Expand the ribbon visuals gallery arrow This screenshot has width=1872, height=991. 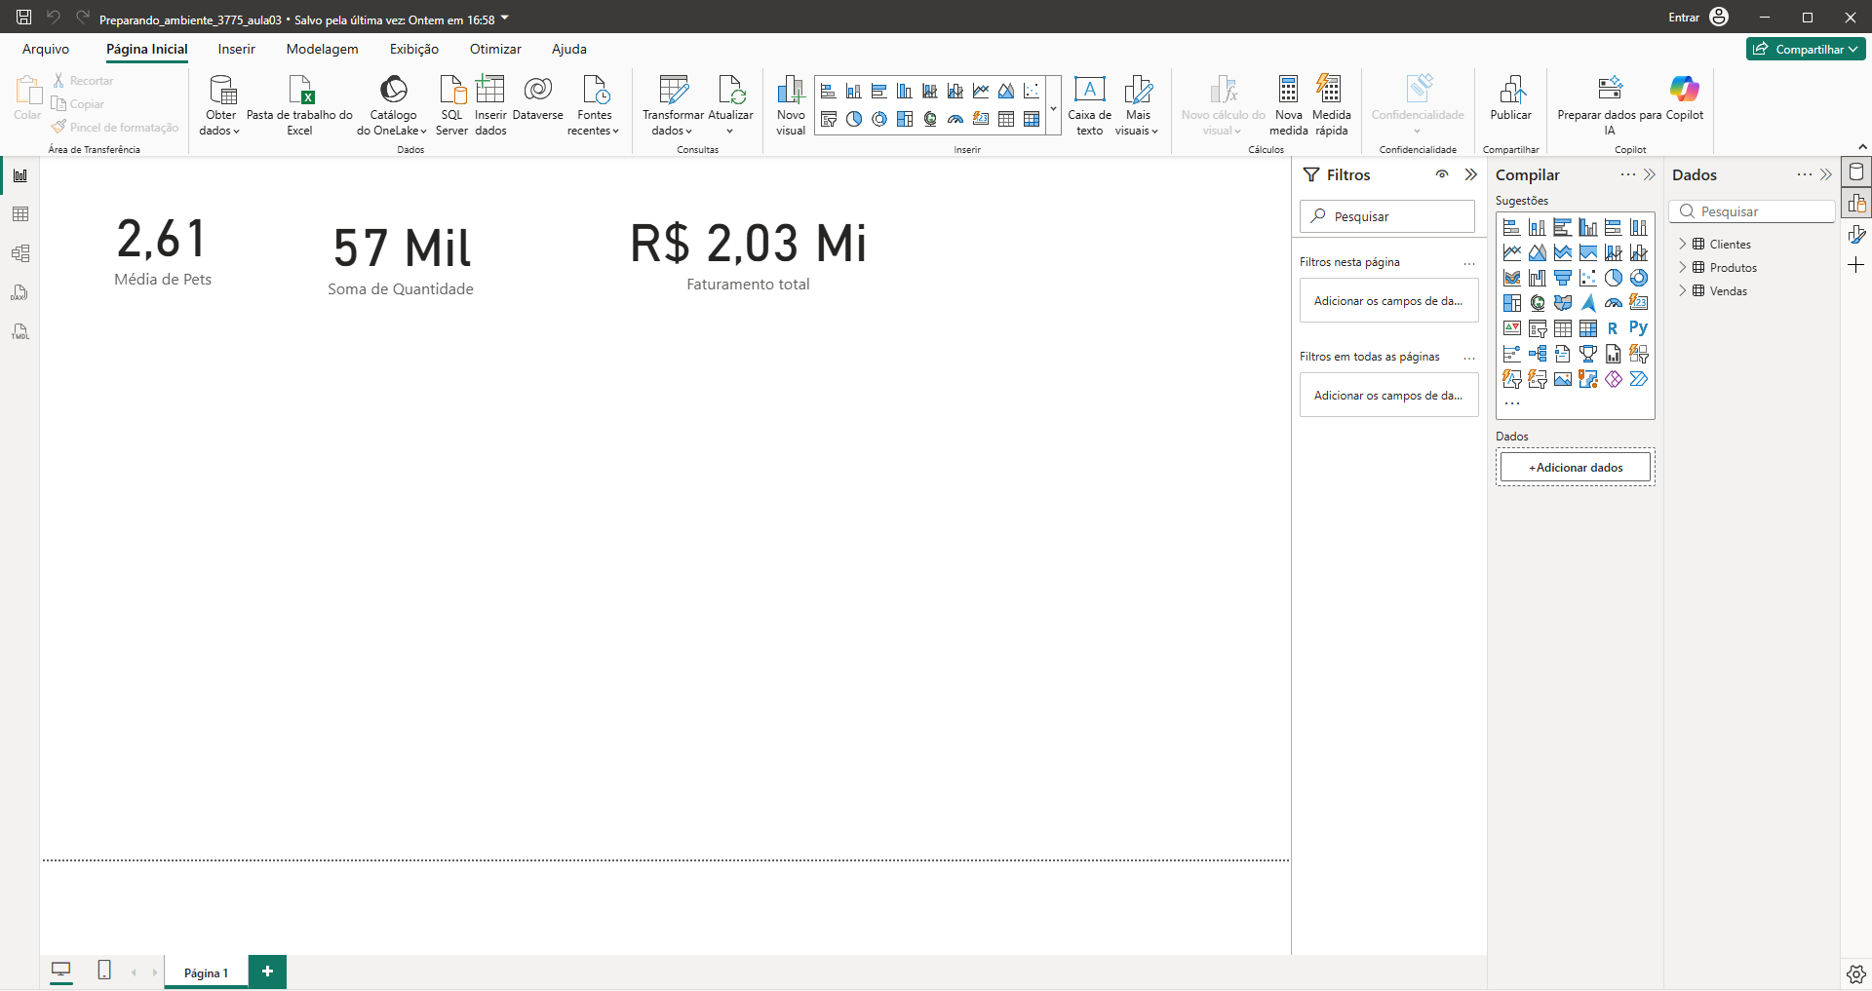[x=1053, y=106]
